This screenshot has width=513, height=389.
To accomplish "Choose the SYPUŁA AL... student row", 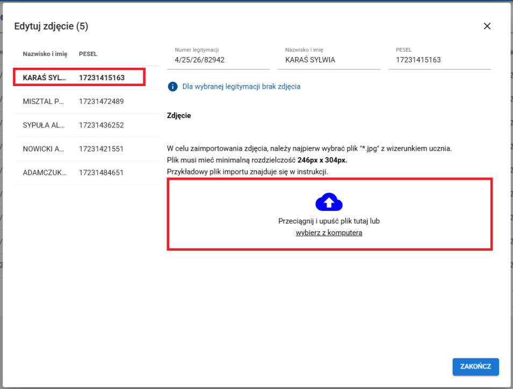I will pos(44,125).
